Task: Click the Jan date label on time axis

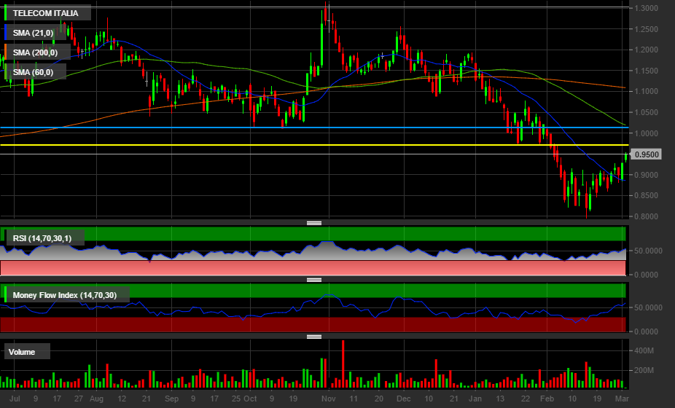Action: pyautogui.click(x=475, y=399)
